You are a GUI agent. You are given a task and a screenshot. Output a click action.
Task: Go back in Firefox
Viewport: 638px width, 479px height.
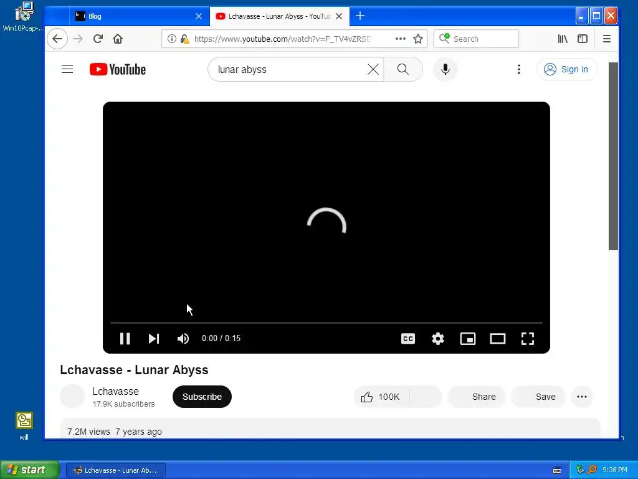click(57, 39)
